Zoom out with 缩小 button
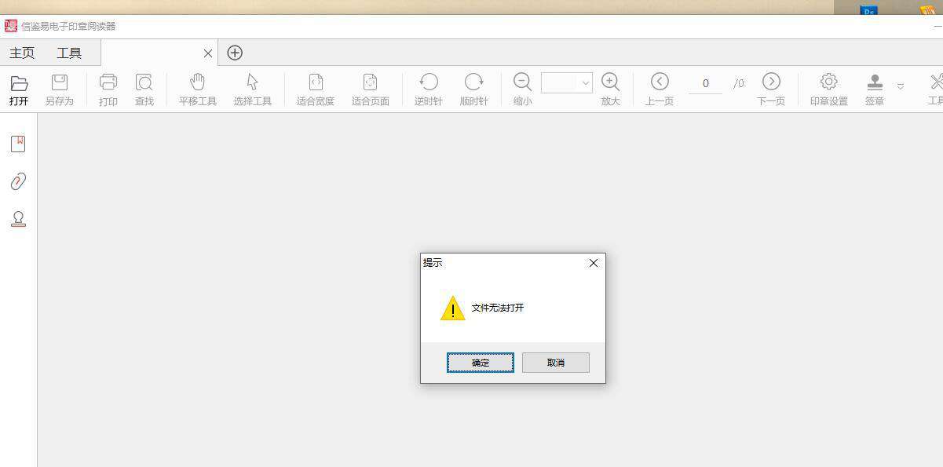Viewport: 943px width, 467px height. point(522,89)
